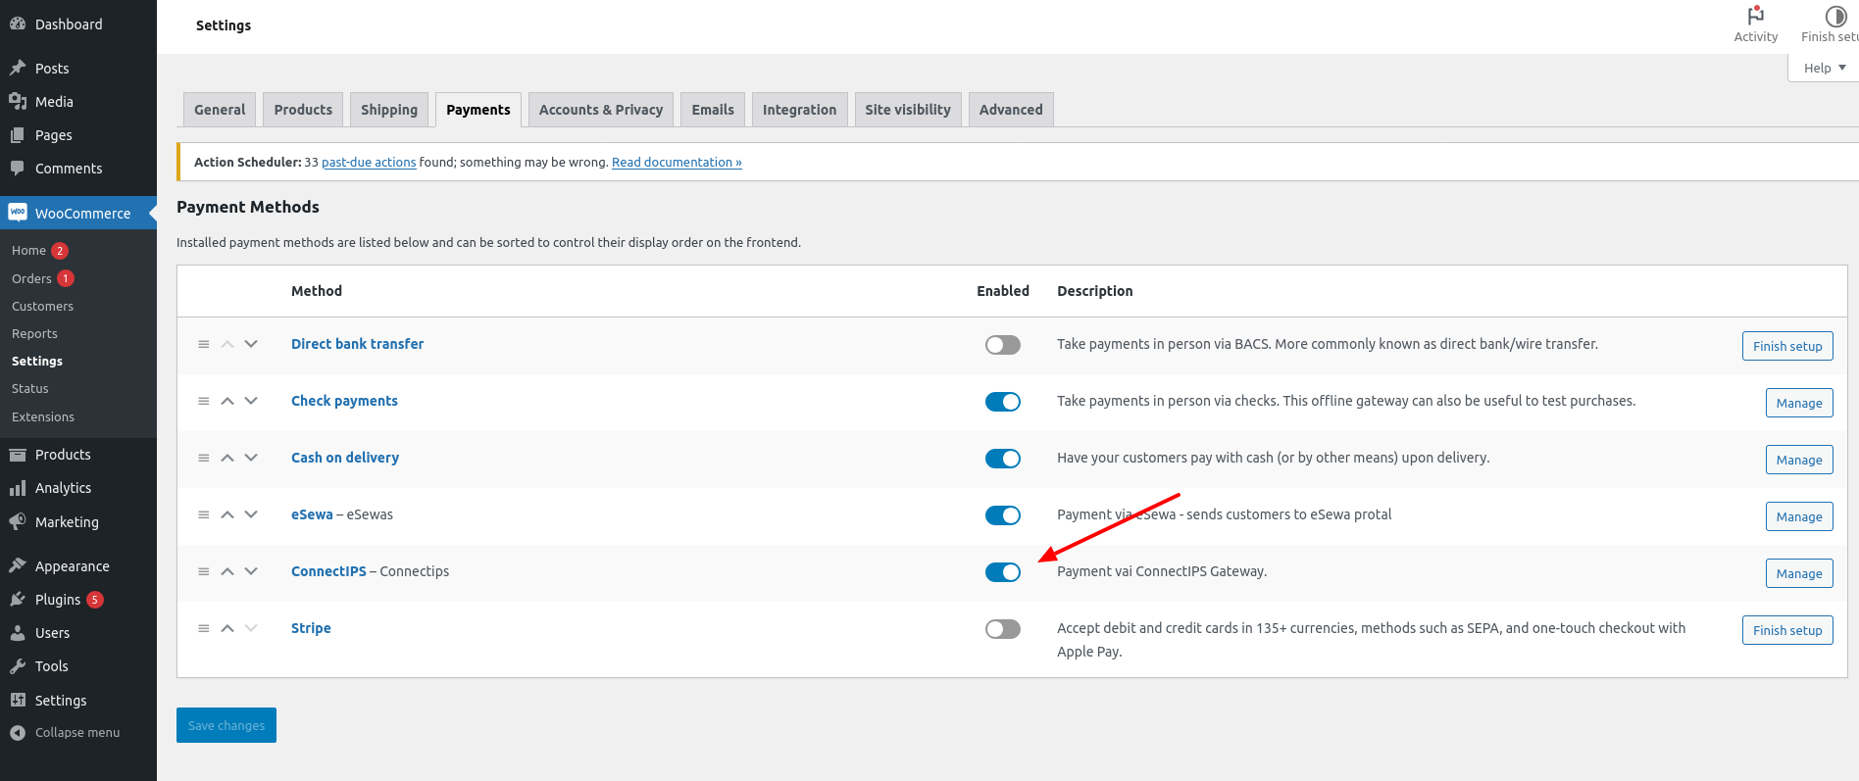Click the Analytics bar chart icon
The height and width of the screenshot is (781, 1859).
point(18,488)
